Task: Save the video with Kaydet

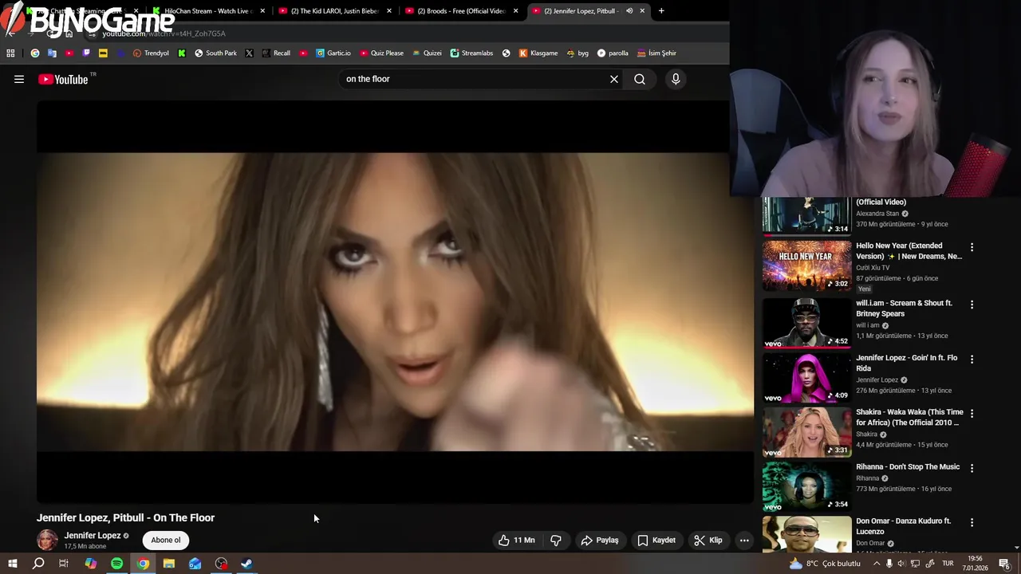Action: (656, 540)
